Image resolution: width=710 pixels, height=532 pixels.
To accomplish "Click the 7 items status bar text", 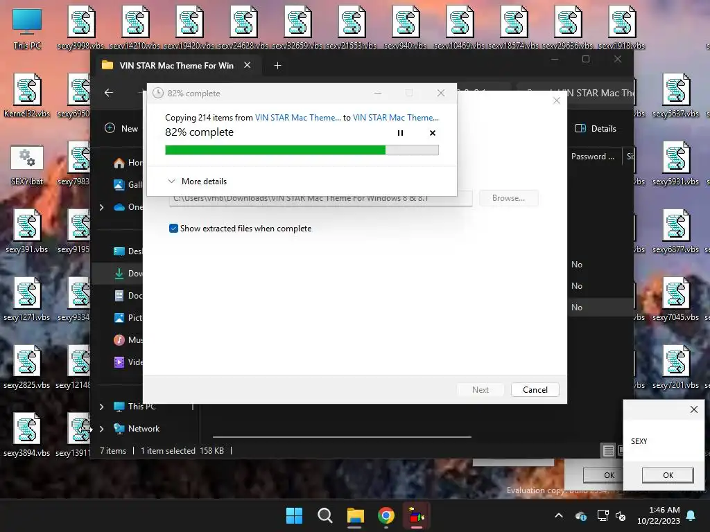I will (113, 450).
